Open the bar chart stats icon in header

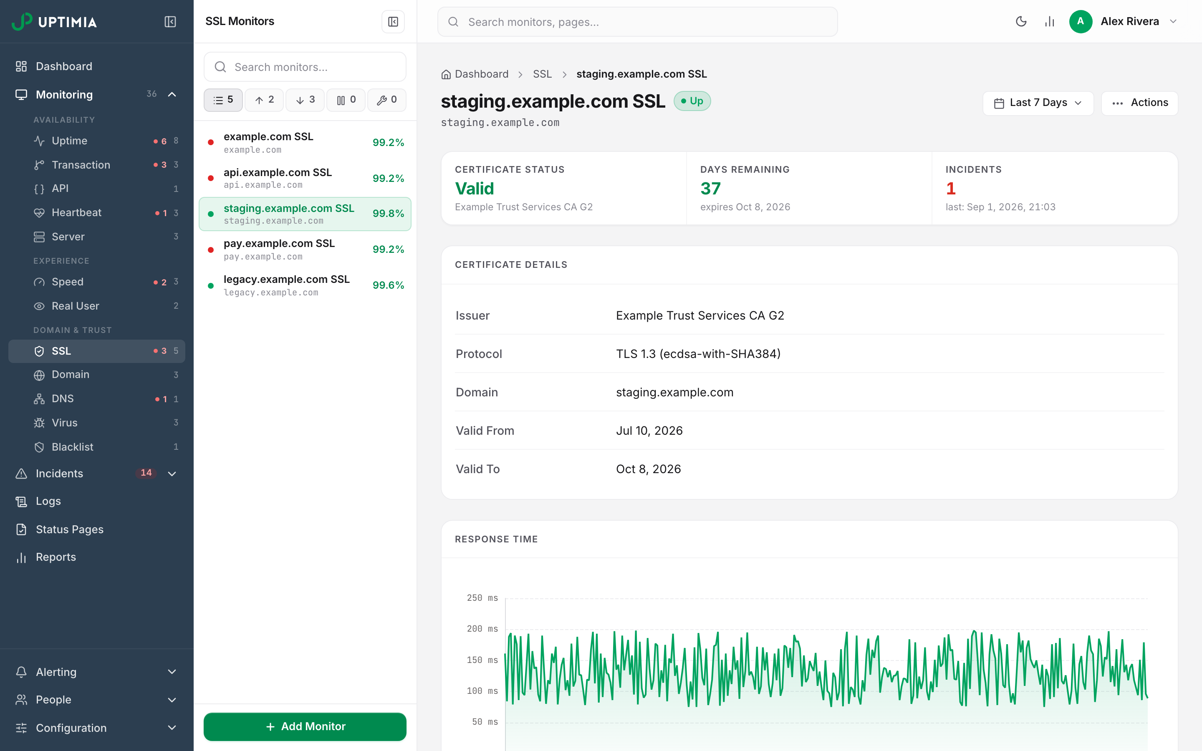(x=1049, y=21)
